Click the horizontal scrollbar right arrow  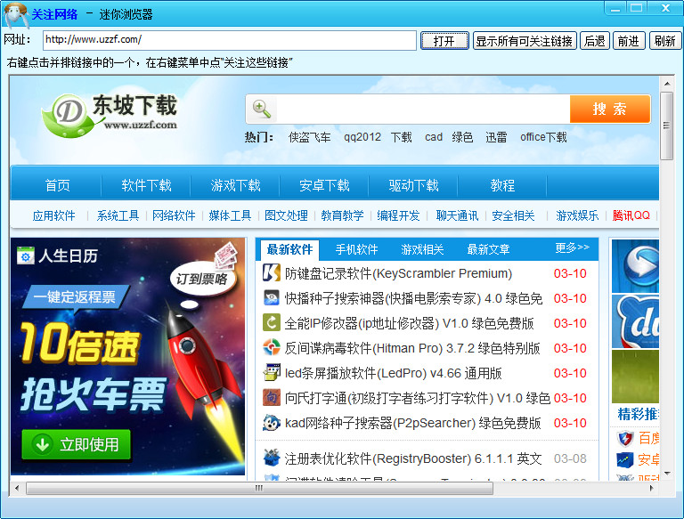click(x=652, y=488)
